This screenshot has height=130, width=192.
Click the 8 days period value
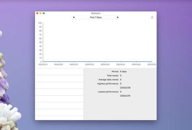click(x=123, y=71)
